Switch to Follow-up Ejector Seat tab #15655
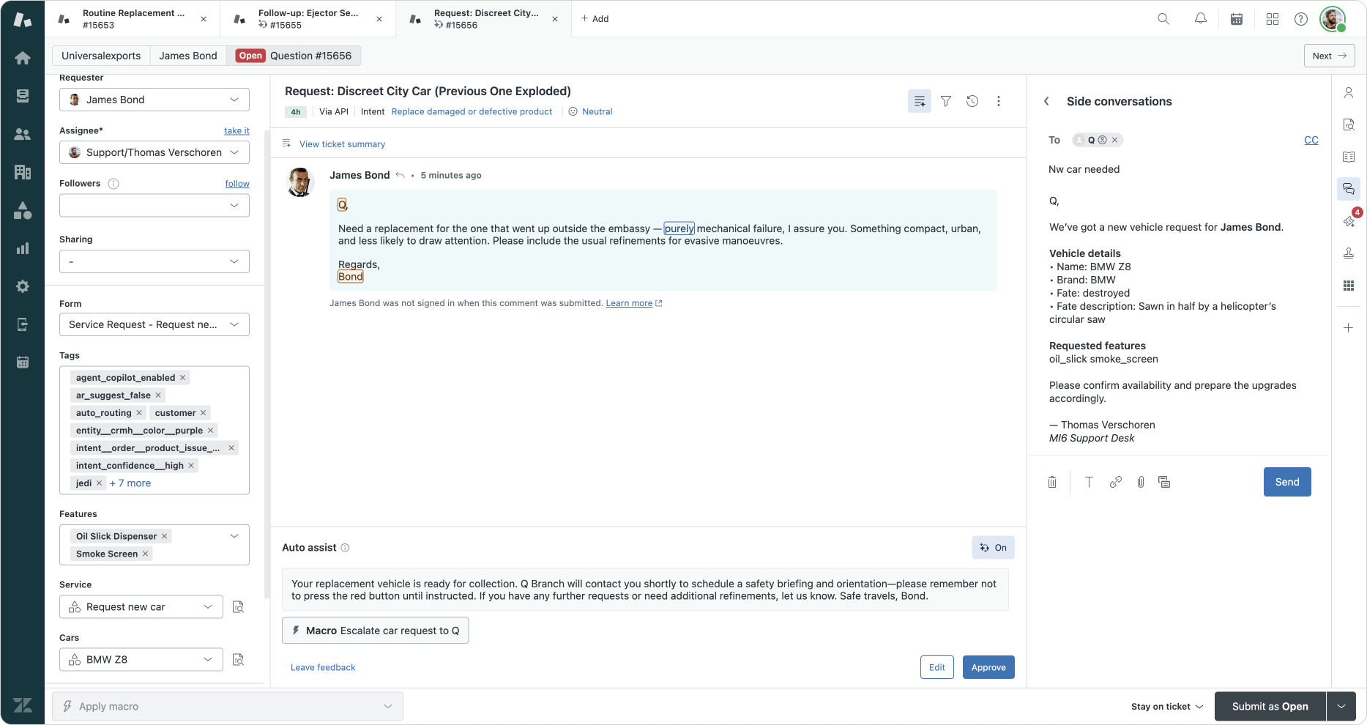The image size is (1367, 725). pyautogui.click(x=308, y=19)
